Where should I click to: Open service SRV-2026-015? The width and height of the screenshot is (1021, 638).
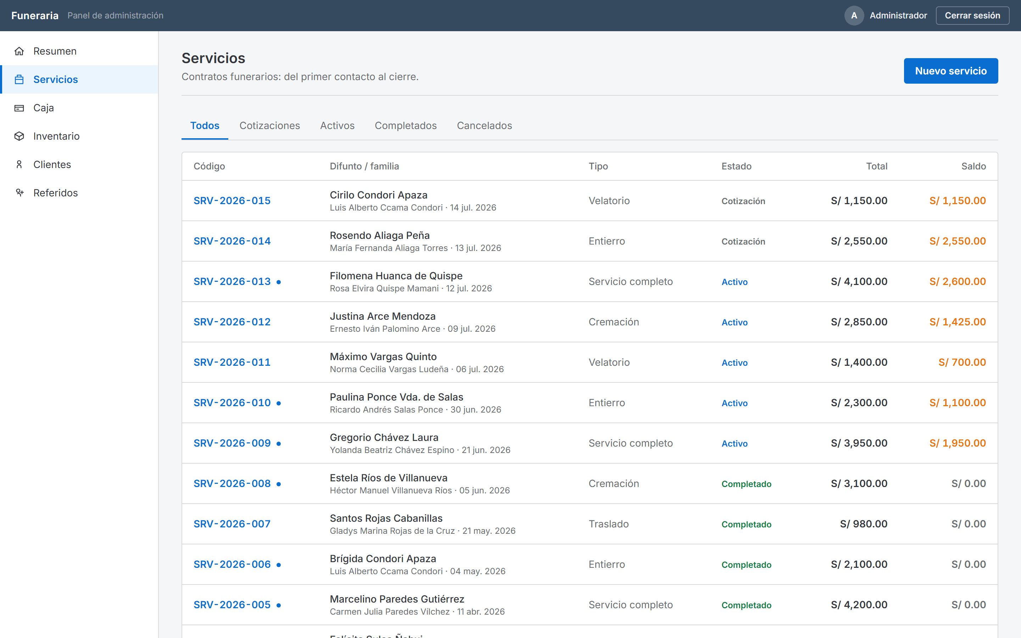232,200
